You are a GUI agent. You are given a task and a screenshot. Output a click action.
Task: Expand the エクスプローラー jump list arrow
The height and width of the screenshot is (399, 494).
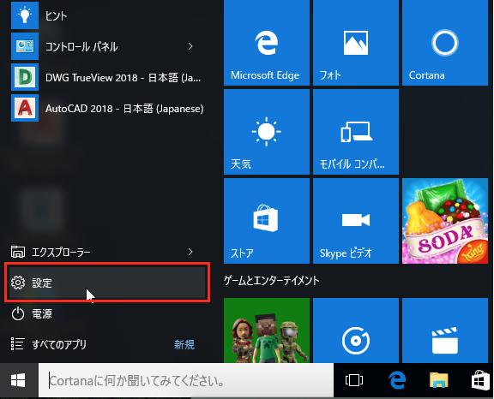coord(190,252)
